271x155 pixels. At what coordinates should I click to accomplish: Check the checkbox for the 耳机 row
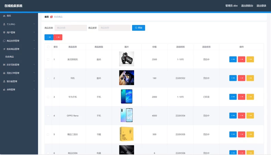click(x=48, y=78)
